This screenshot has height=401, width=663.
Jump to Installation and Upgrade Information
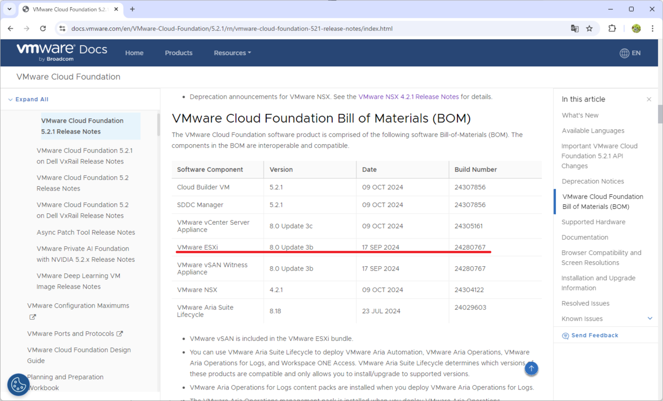click(598, 283)
